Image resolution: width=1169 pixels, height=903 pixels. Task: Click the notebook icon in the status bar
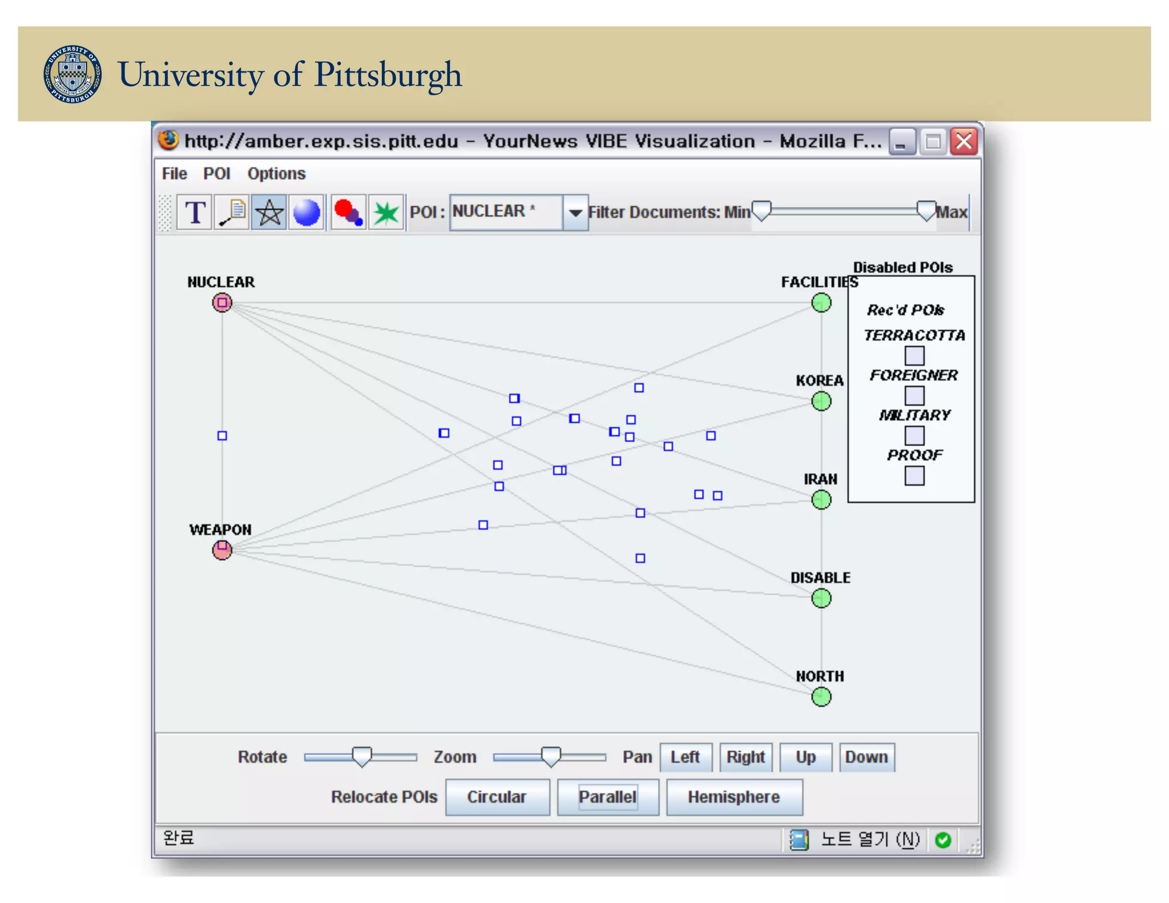pos(799,840)
